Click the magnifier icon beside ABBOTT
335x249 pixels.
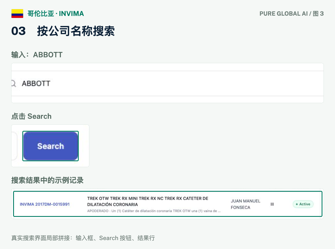[13, 83]
